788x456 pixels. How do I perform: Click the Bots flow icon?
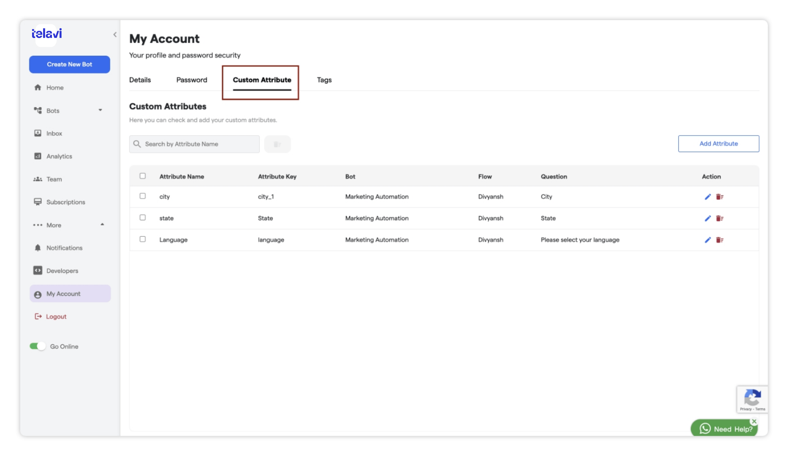38,110
